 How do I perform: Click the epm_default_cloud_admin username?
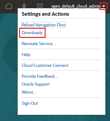pyautogui.click(x=76, y=6)
